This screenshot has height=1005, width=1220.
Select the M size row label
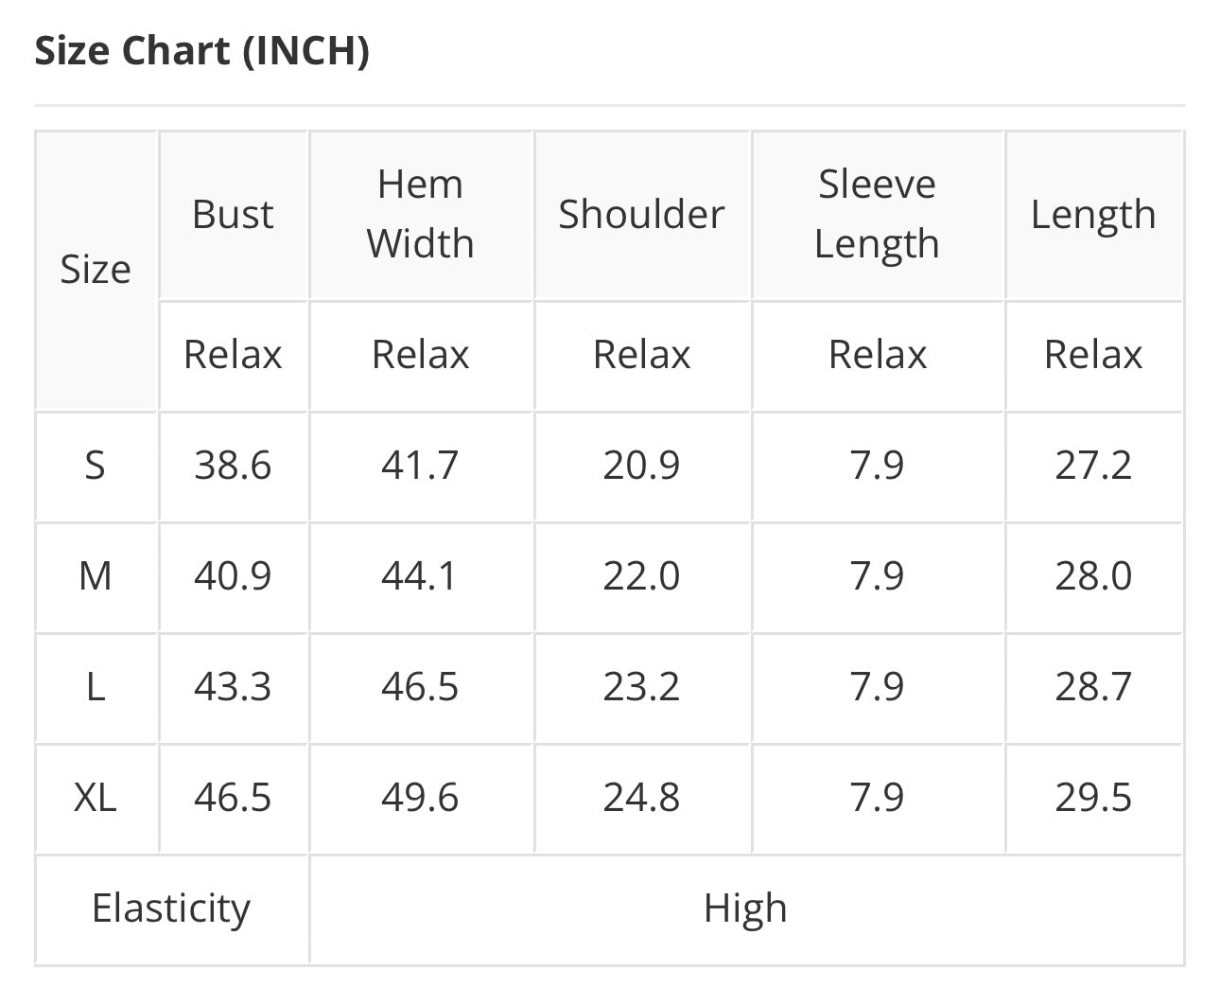tap(96, 576)
